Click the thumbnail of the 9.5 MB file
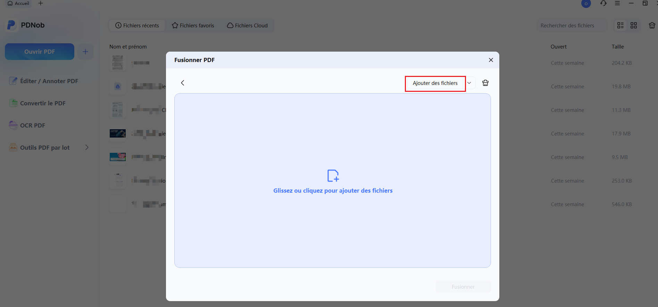The image size is (658, 307). click(x=118, y=157)
